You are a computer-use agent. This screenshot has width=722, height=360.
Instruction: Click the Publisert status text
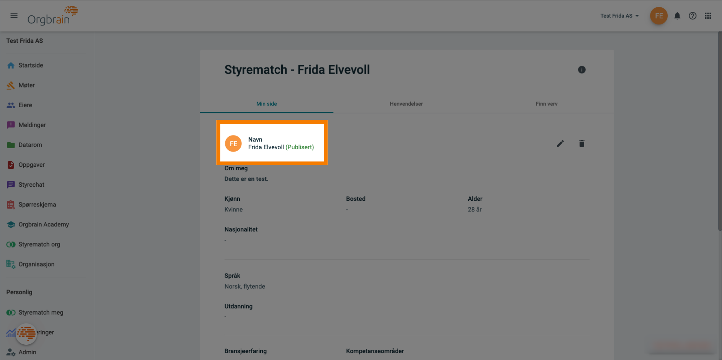[300, 147]
